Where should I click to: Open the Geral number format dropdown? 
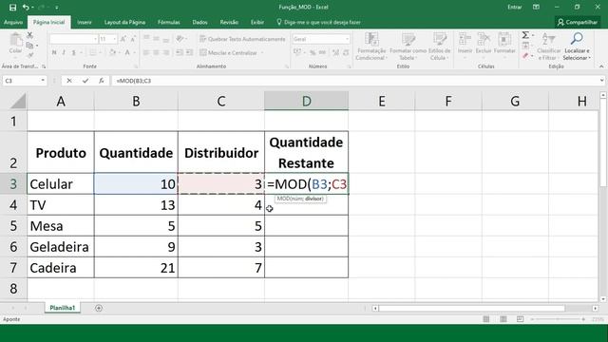347,39
